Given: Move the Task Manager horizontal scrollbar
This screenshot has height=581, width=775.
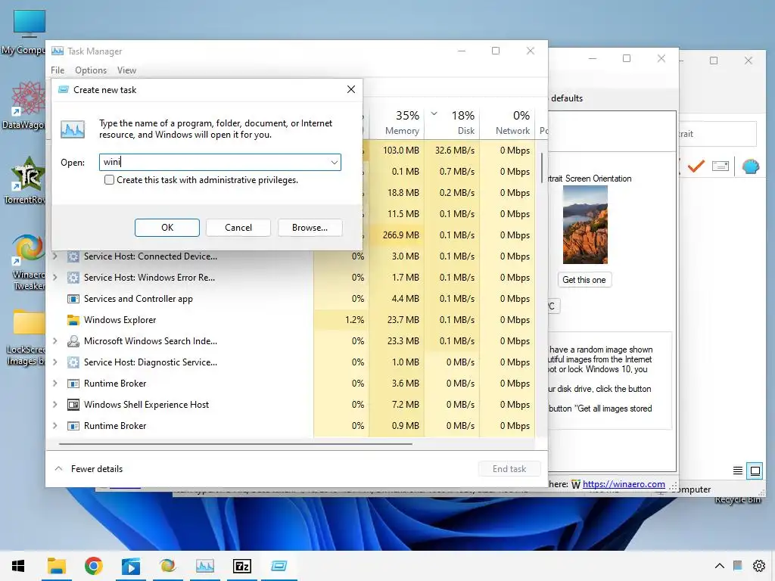Looking at the screenshot, I should tap(235, 444).
